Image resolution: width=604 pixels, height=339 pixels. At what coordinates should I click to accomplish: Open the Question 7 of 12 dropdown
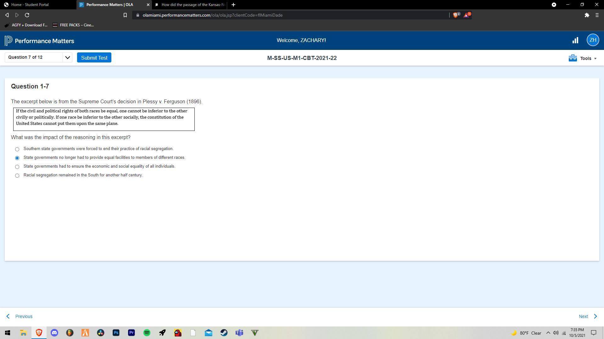[38, 57]
